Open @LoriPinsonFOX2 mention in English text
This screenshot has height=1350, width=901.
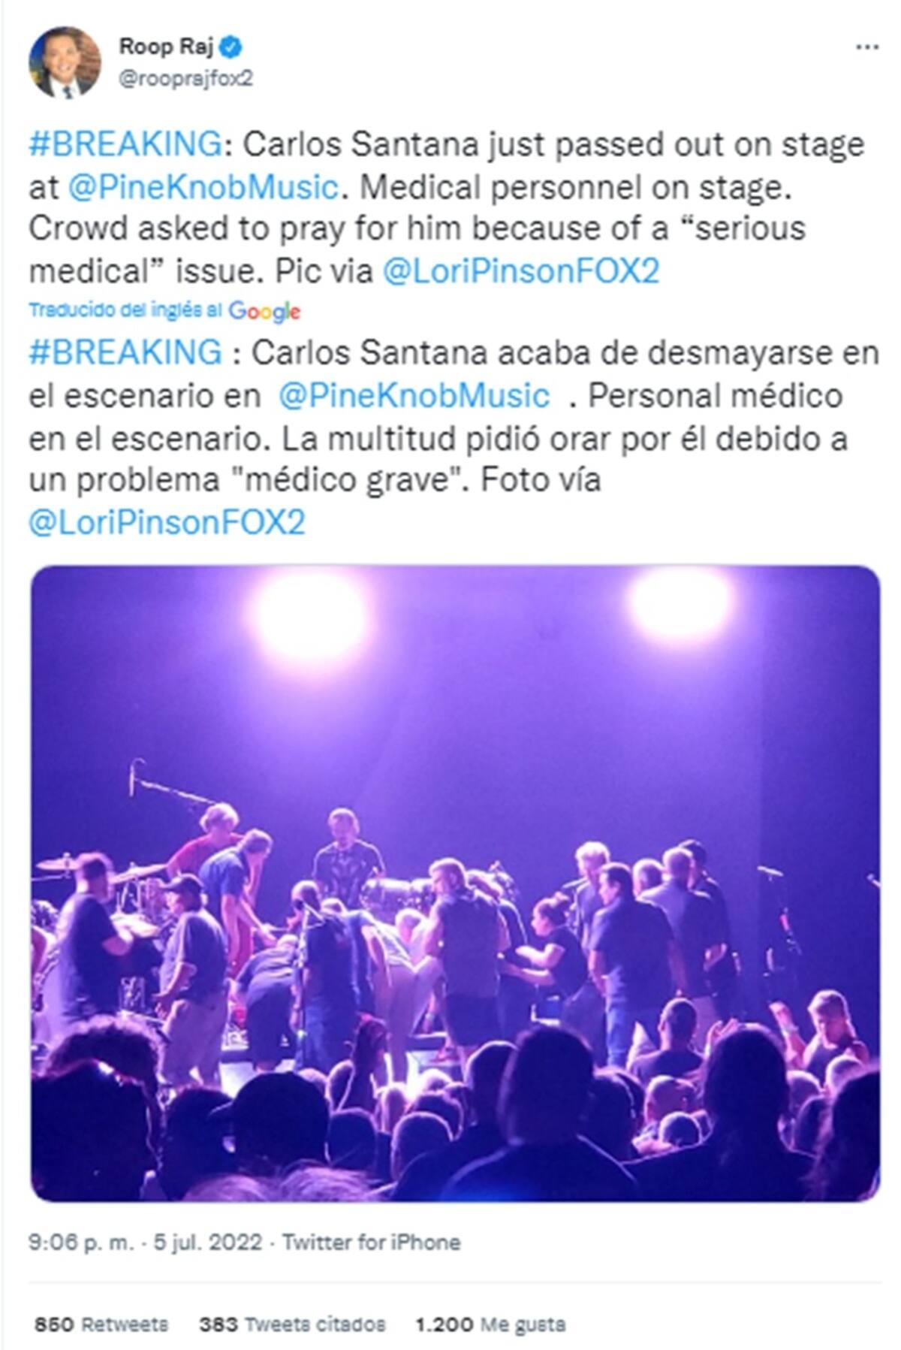[520, 271]
